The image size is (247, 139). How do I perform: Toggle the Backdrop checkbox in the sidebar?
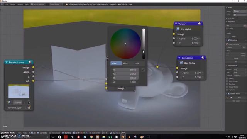(x=229, y=40)
